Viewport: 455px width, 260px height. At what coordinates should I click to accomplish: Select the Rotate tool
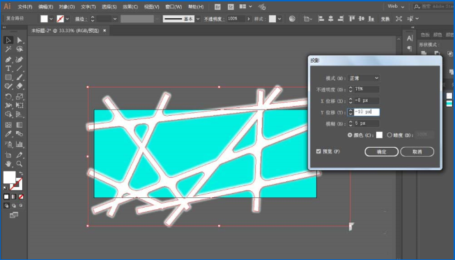pos(8,97)
